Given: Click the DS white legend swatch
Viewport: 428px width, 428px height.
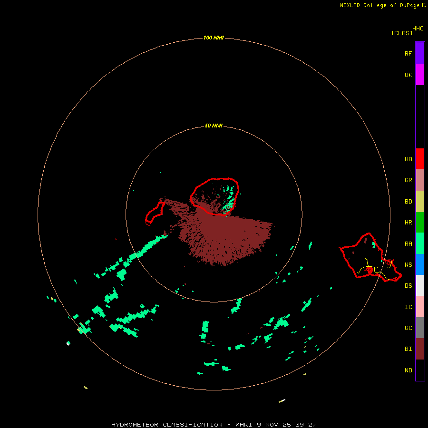Looking at the screenshot, I should [x=420, y=285].
